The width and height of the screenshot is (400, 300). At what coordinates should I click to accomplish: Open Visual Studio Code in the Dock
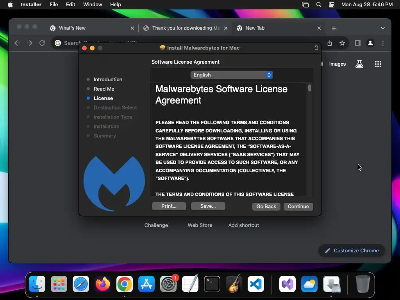(256, 284)
